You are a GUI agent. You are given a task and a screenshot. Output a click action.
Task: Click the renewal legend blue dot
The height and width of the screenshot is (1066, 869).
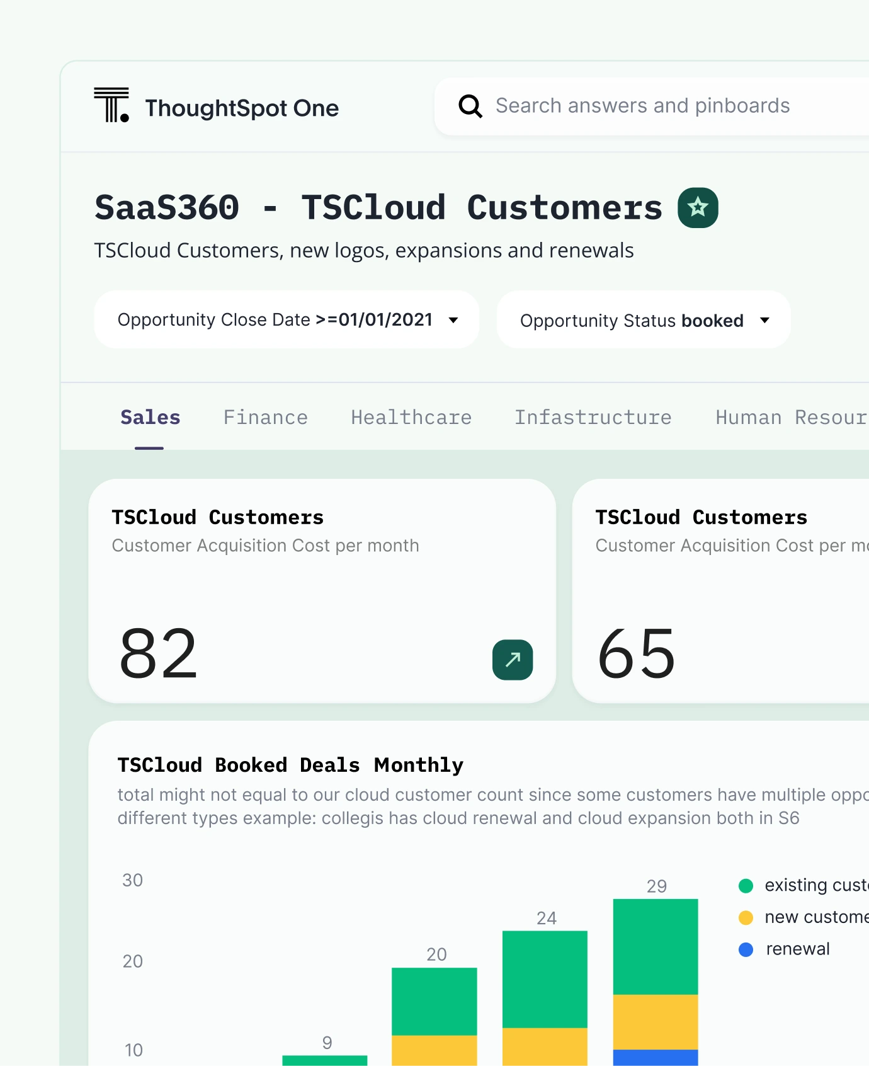(x=746, y=949)
